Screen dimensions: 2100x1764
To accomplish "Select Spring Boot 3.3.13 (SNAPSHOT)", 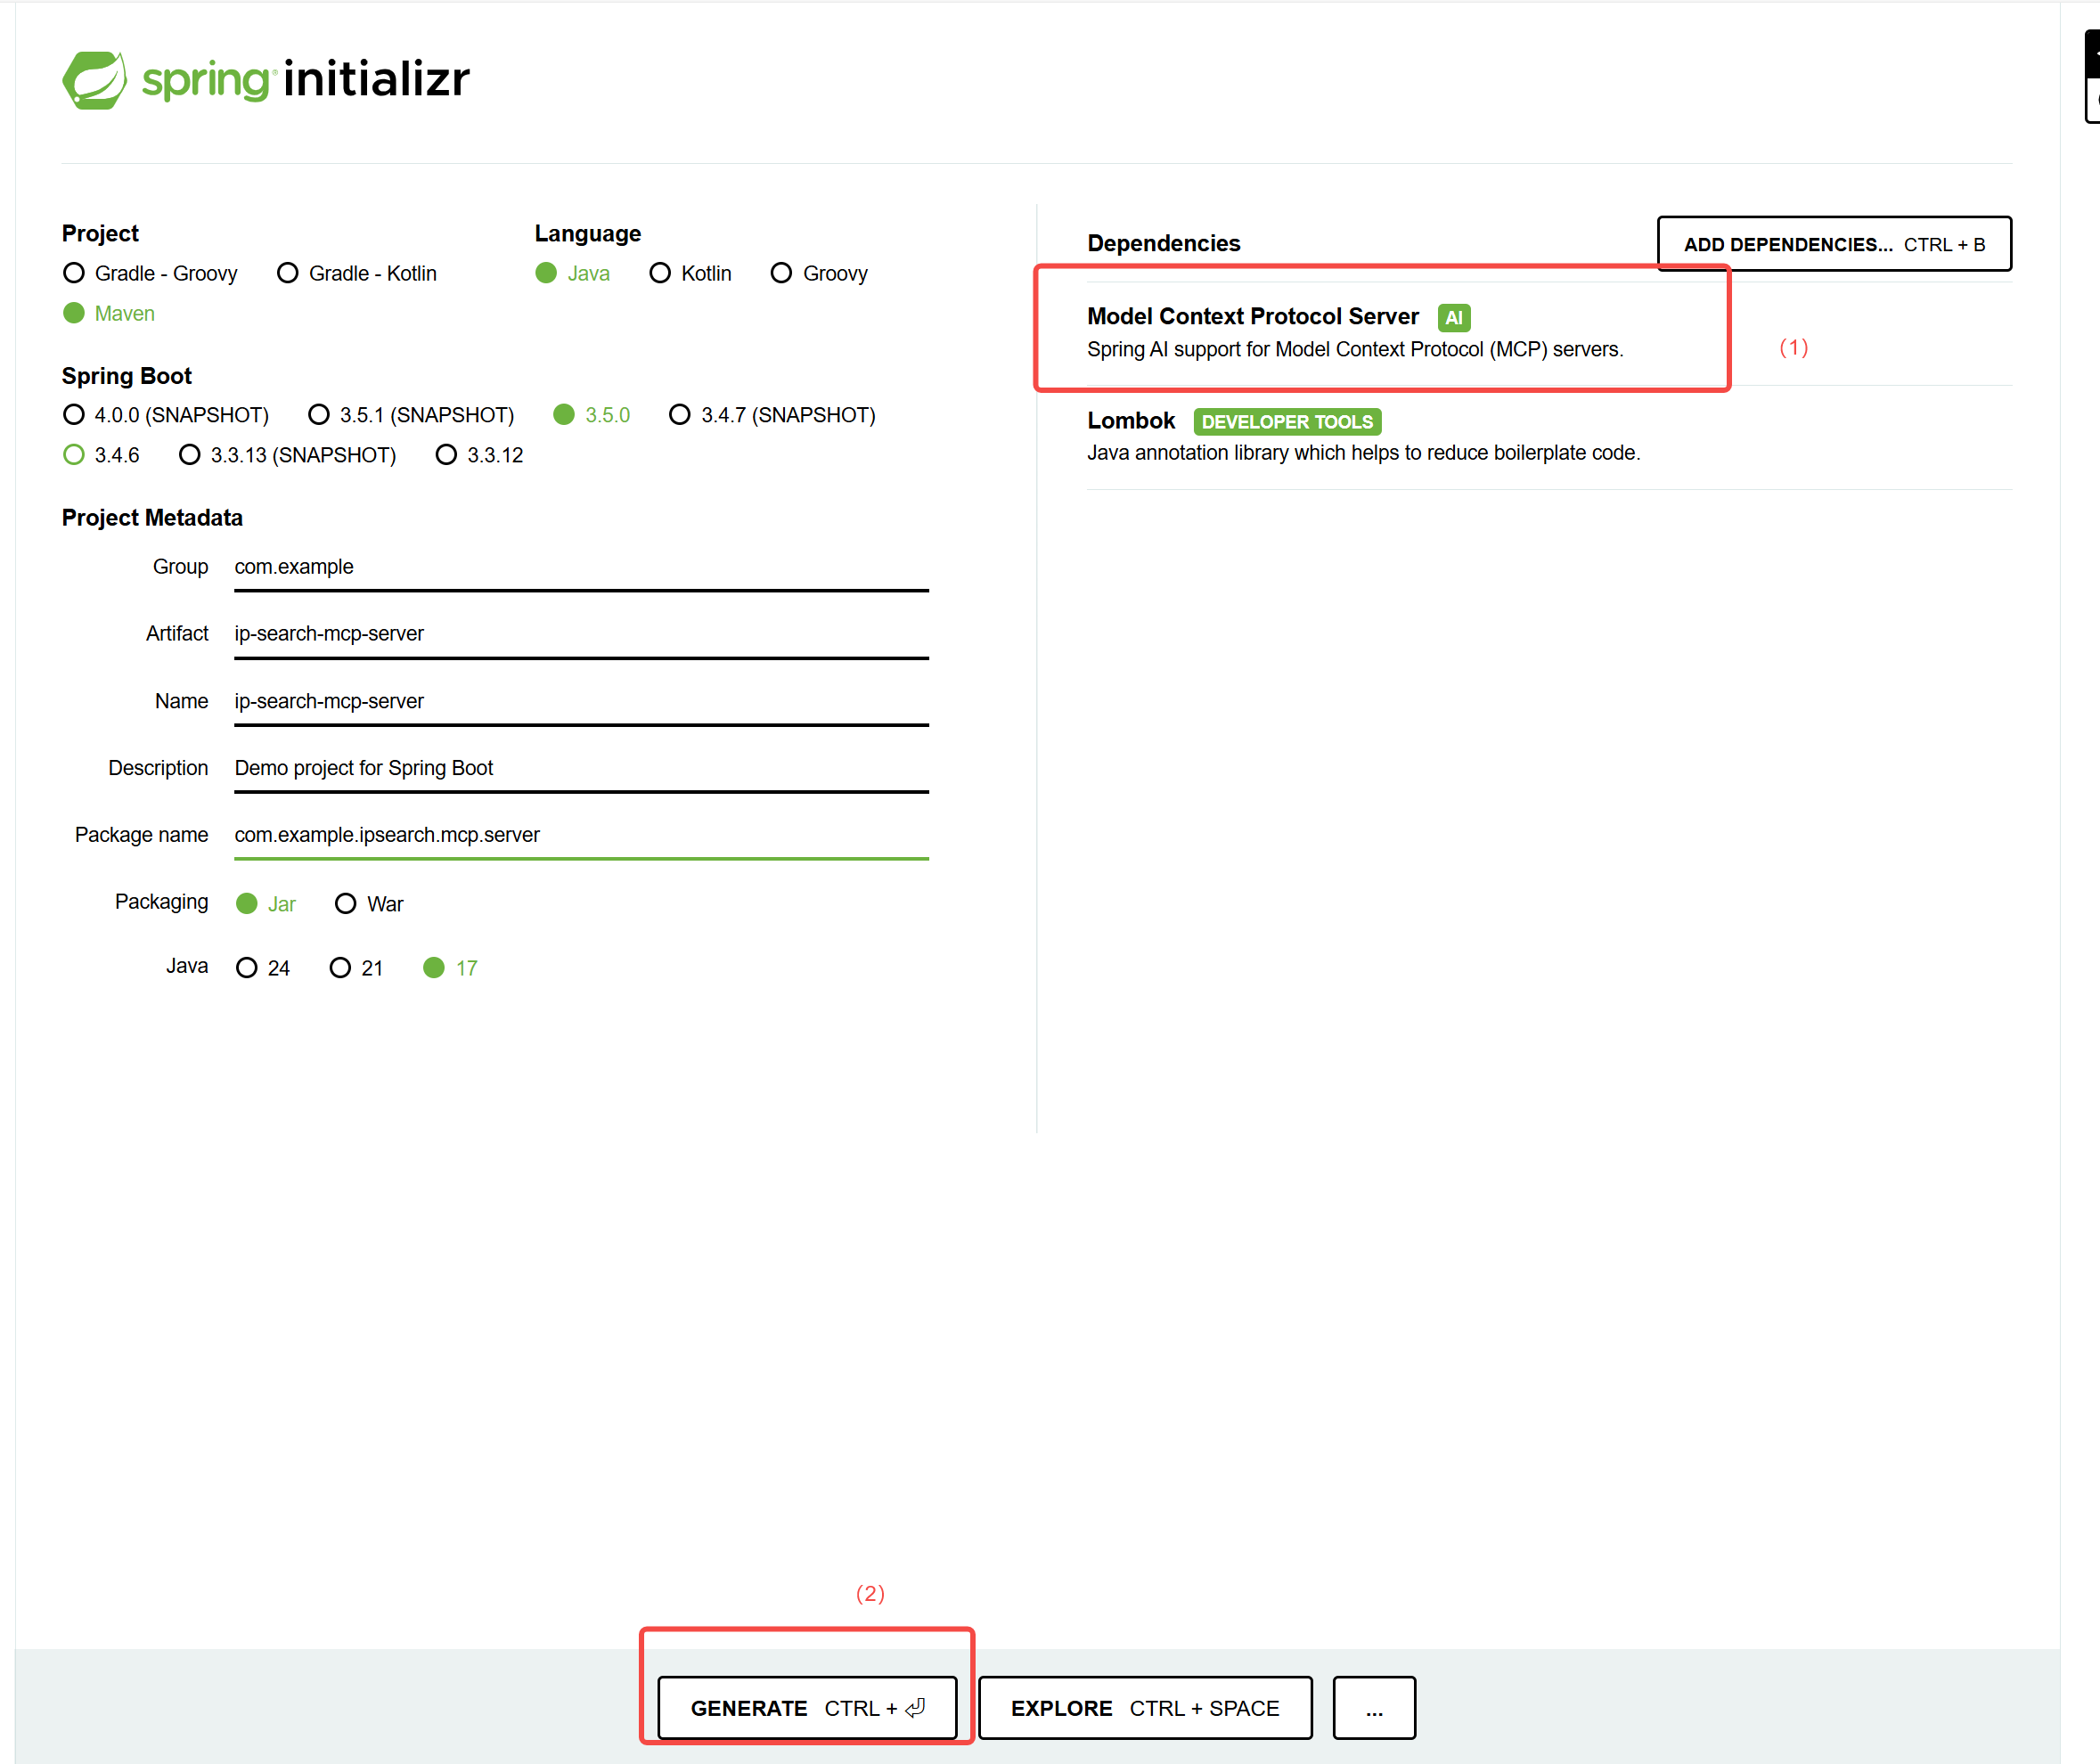I will (288, 455).
